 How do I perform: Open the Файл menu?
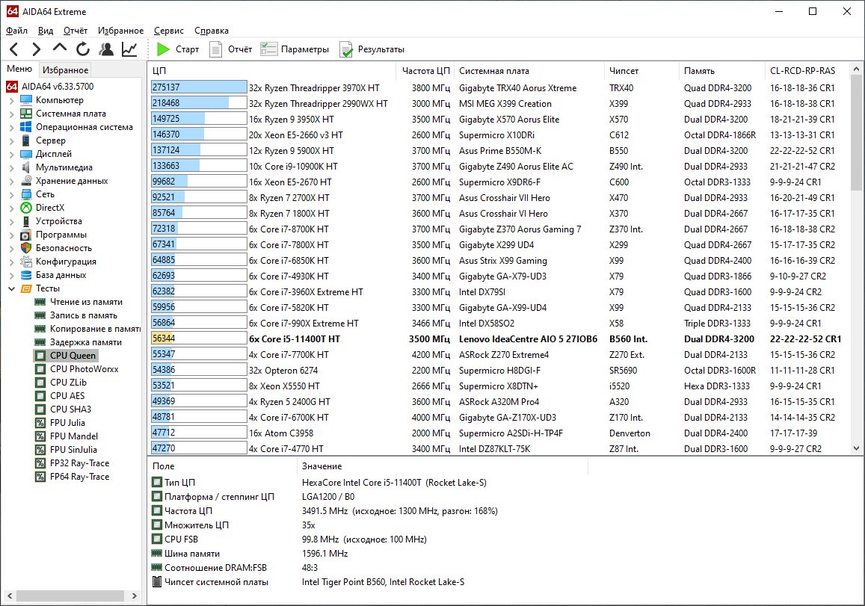pos(16,31)
